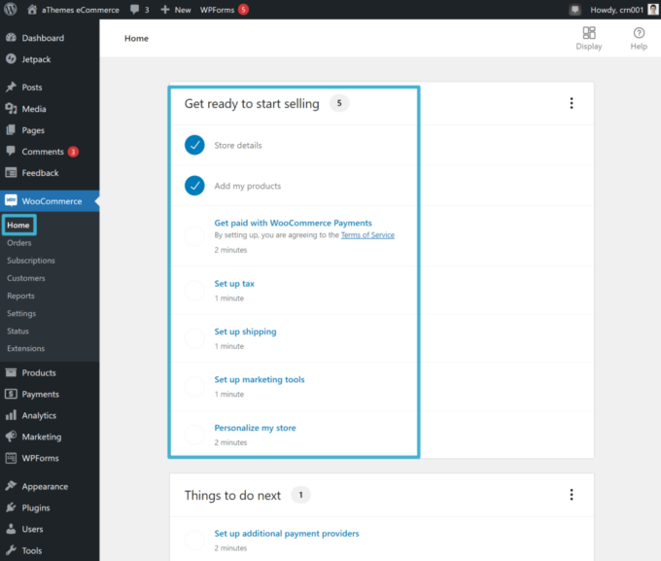Click the WPForms notifications item in admin bar
The width and height of the screenshot is (661, 561).
224,10
